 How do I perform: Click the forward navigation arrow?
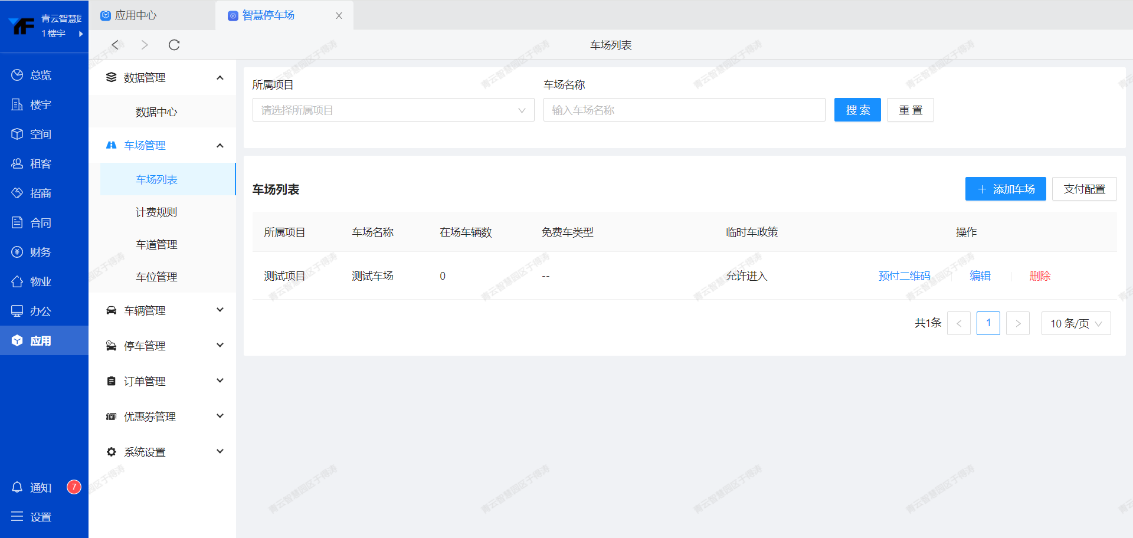145,45
